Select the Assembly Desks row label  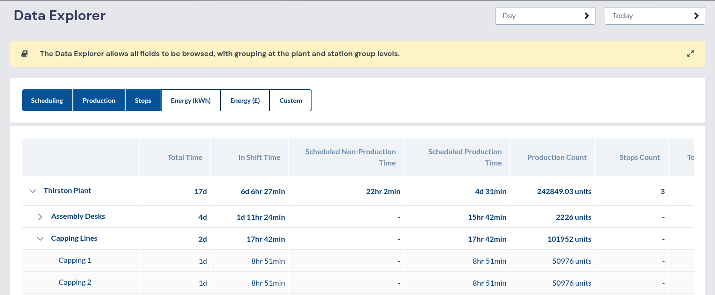(x=78, y=216)
